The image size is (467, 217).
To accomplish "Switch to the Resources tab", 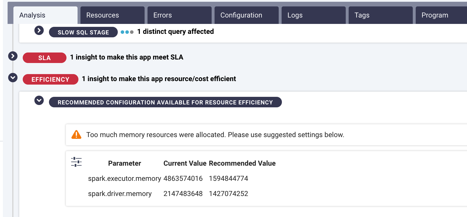I will [112, 15].
